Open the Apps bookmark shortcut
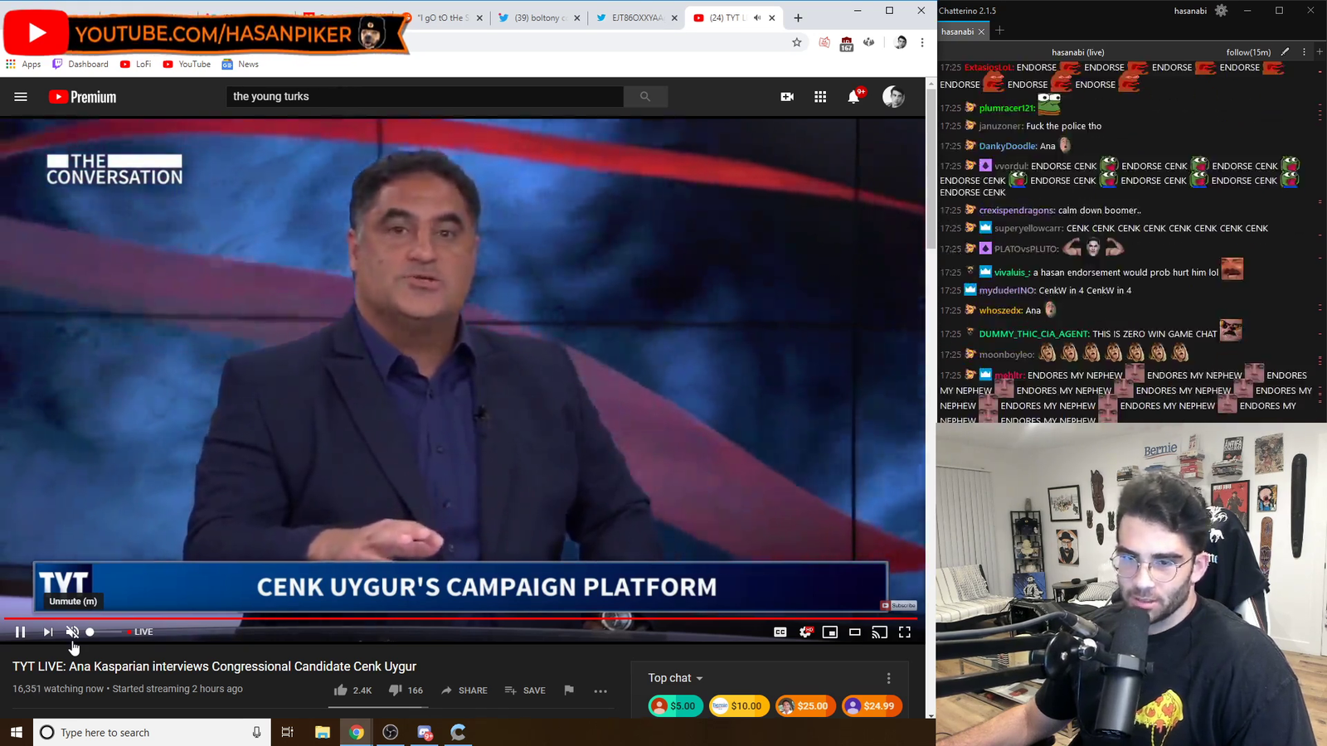The image size is (1327, 746). 23,64
